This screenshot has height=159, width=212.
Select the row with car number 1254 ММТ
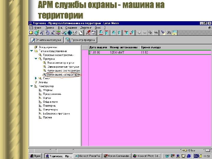[x=150, y=52]
